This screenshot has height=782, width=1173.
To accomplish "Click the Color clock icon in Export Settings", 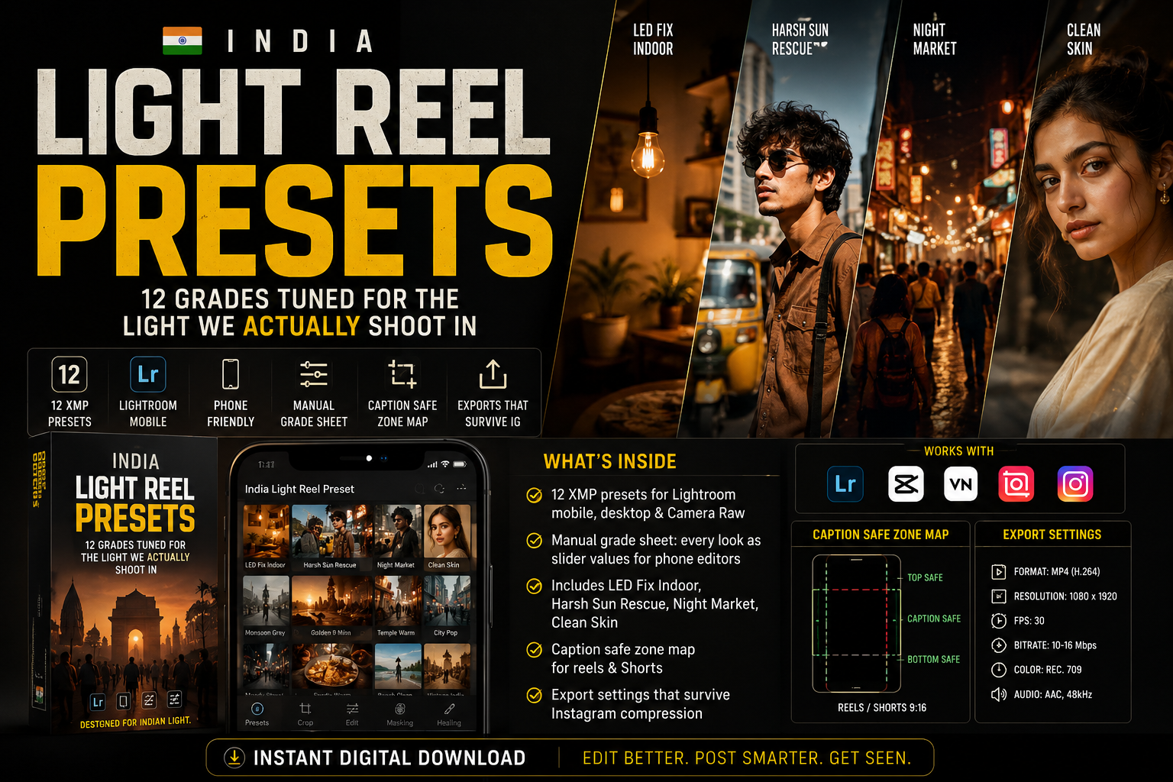I will click(x=998, y=670).
